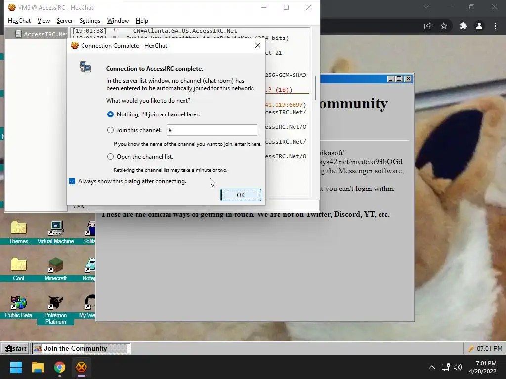Launch Pokémon Platinum shortcut
The image size is (506, 379).
click(x=55, y=310)
